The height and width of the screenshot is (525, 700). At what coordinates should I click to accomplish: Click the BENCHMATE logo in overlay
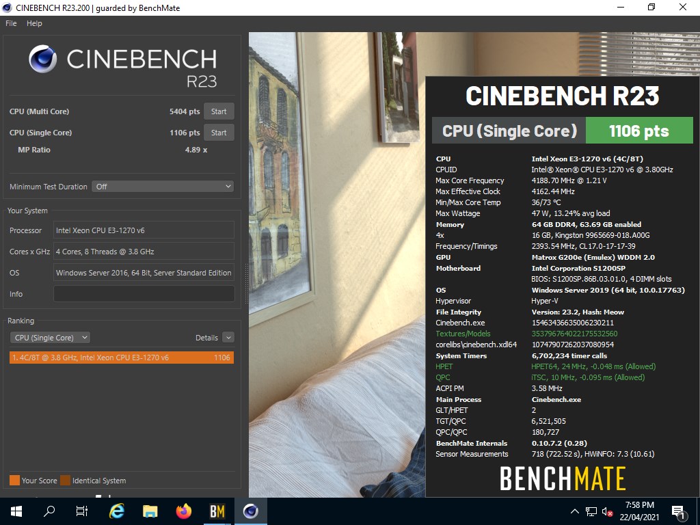click(x=563, y=479)
